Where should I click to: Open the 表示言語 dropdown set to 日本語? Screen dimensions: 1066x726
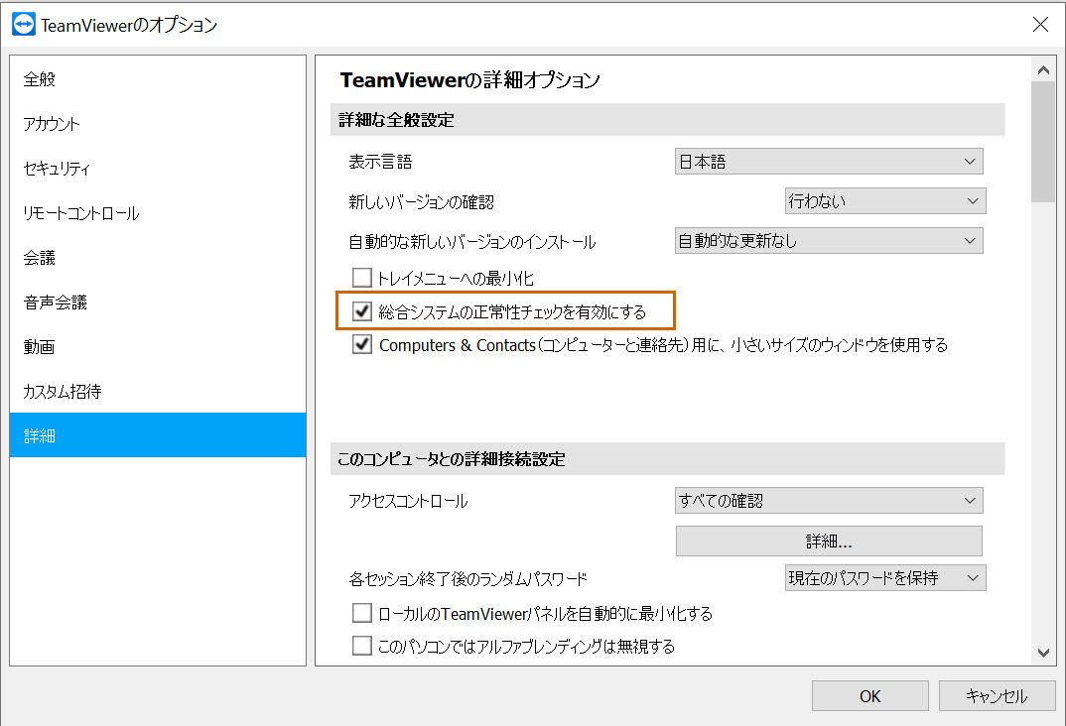point(829,161)
